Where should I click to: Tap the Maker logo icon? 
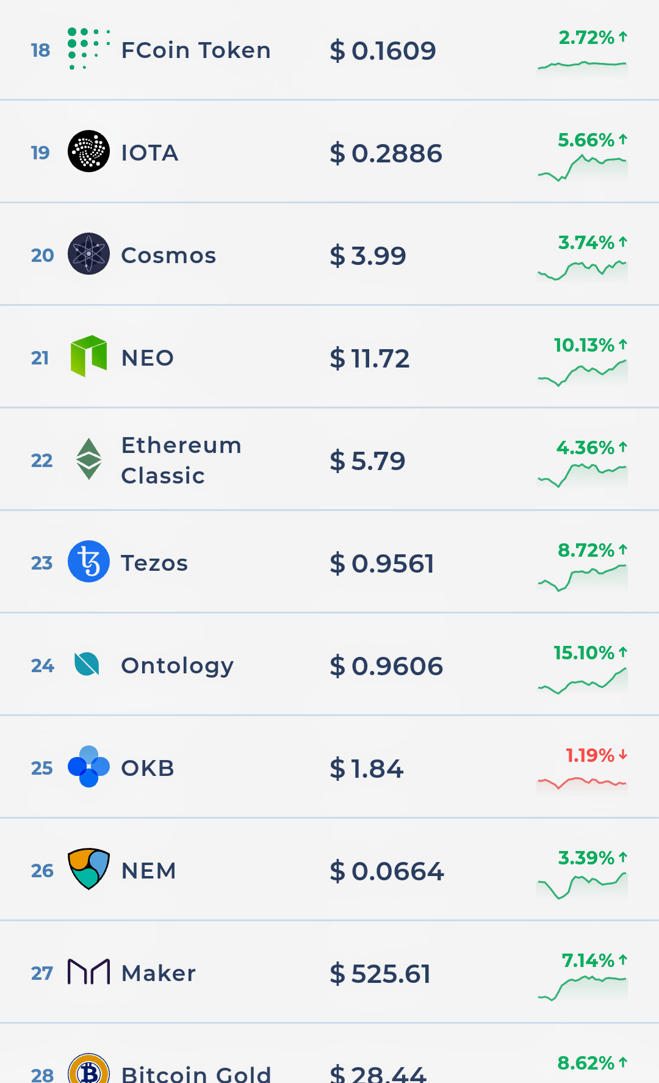pos(88,971)
